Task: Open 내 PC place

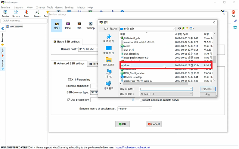Action: [x=109, y=73]
